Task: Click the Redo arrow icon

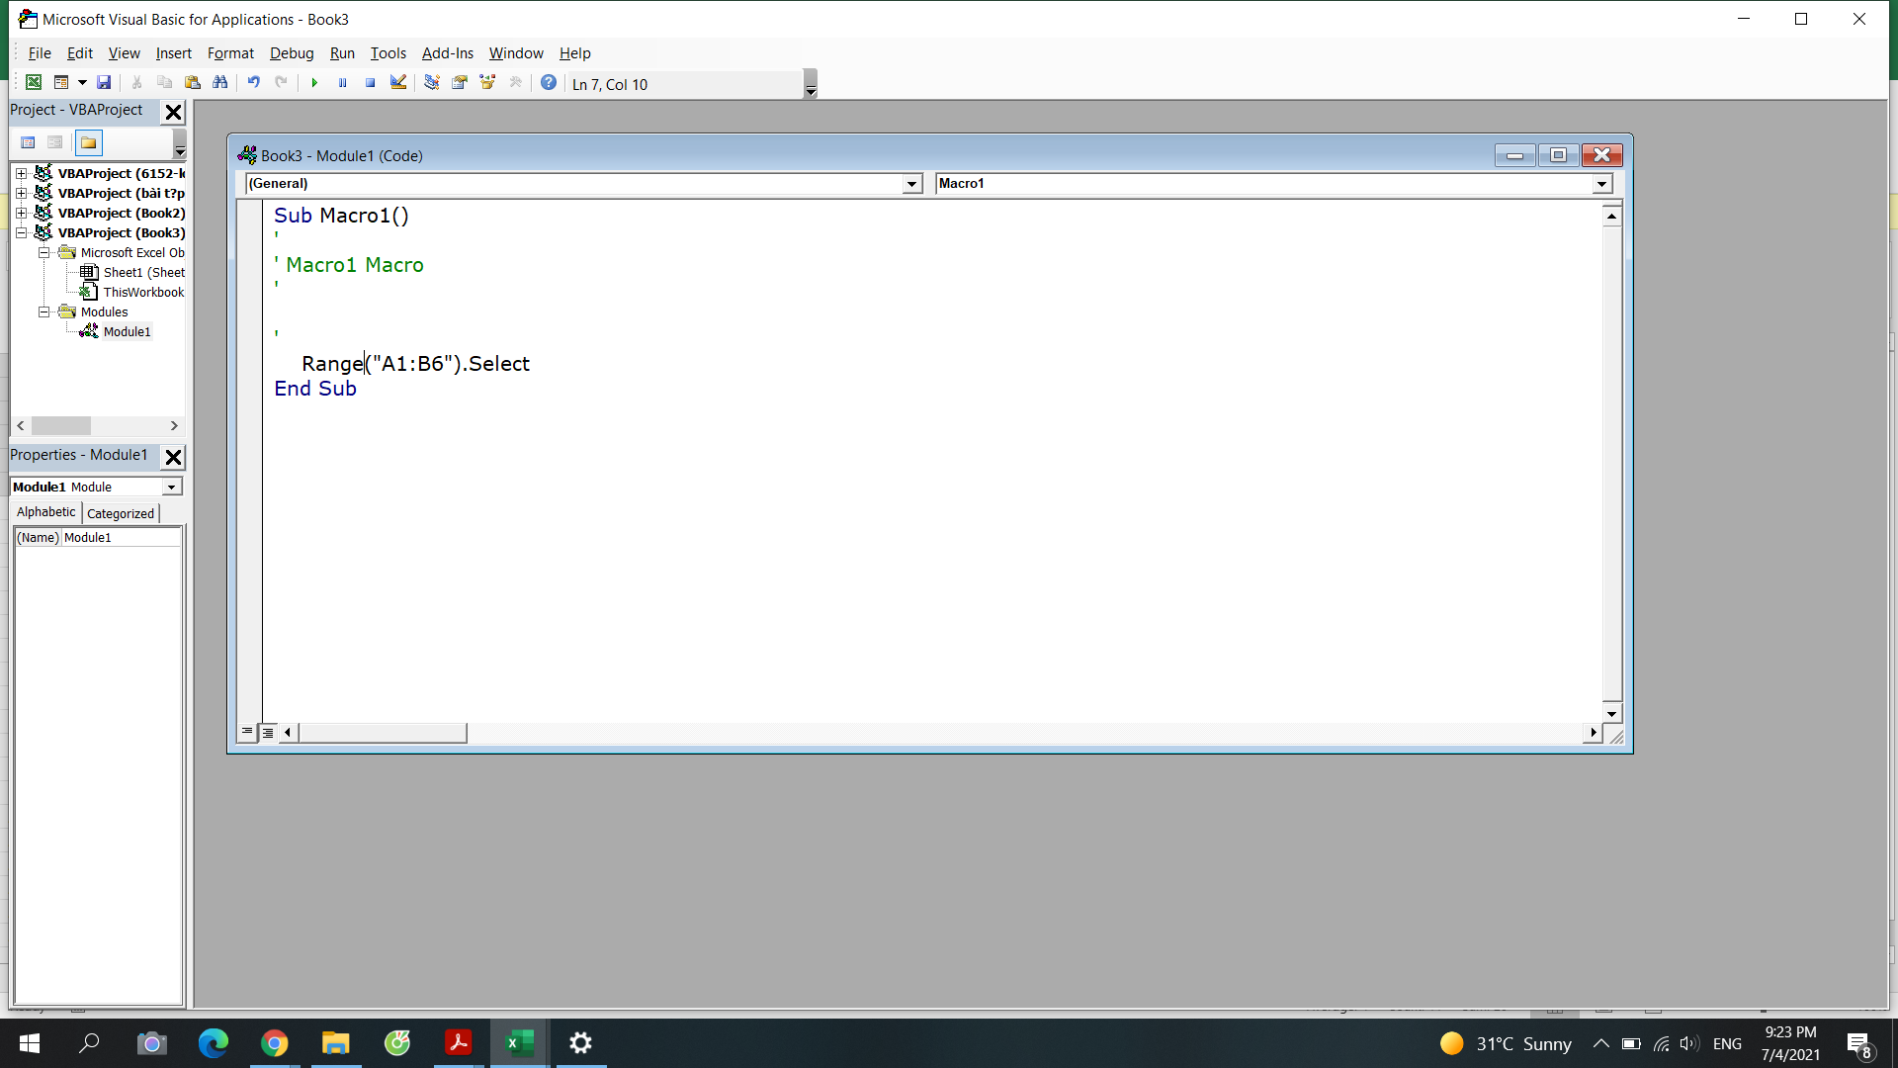Action: click(x=282, y=83)
